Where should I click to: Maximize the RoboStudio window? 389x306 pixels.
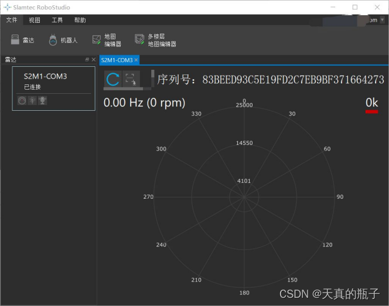click(x=355, y=7)
